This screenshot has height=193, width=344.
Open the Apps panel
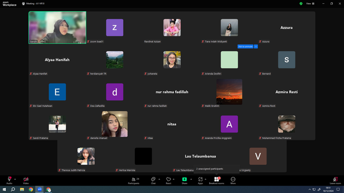coord(200,180)
